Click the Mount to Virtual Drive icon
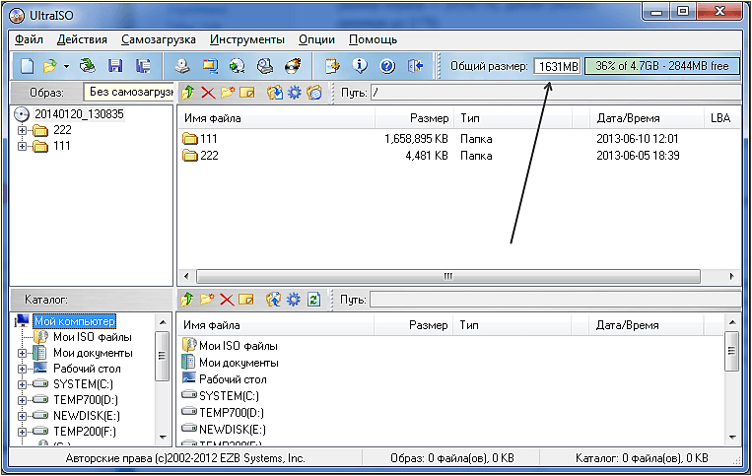The width and height of the screenshot is (752, 476). coord(265,66)
